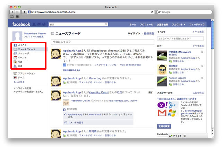Expand もっと見る in the sidebar
The height and width of the screenshot is (149, 222).
click(x=19, y=82)
